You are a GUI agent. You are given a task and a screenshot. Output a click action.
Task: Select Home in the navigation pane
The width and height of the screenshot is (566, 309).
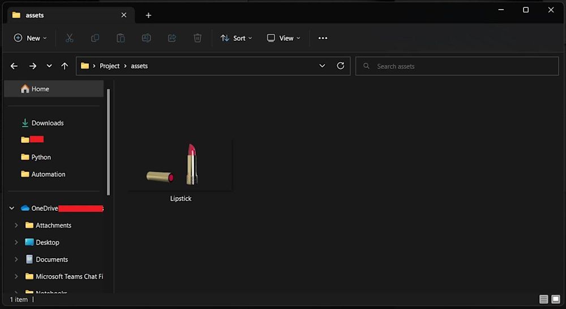[x=54, y=89]
